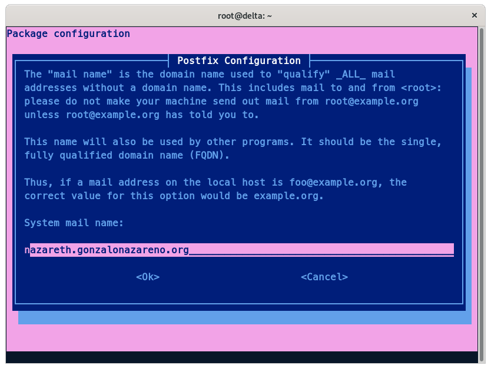Click the 'Package configuration' header text
491x369 pixels.
pyautogui.click(x=68, y=33)
